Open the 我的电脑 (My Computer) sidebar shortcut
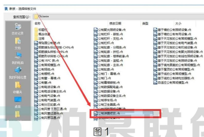The width and height of the screenshot is (204, 137). 18,58
